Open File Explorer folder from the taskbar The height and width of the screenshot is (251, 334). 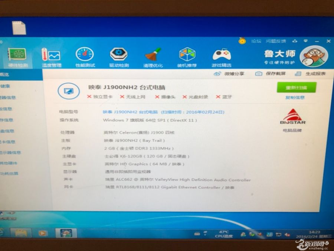coord(21,233)
